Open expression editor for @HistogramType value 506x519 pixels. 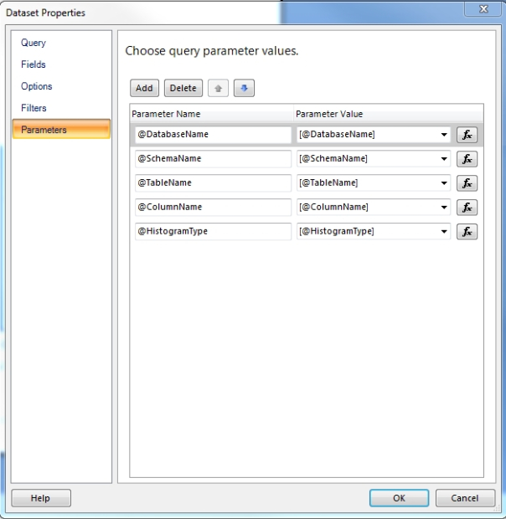click(467, 231)
